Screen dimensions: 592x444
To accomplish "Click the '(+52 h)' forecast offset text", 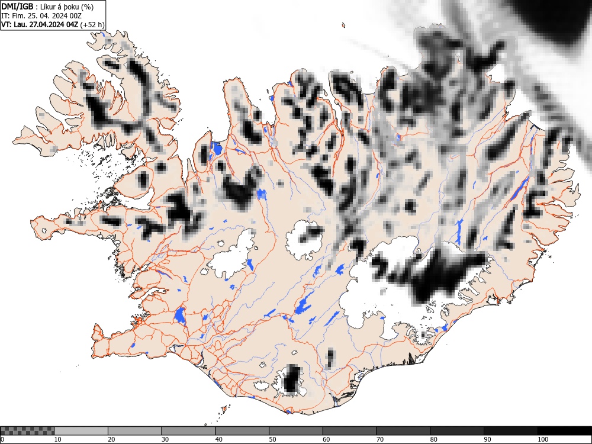I will tap(92, 25).
